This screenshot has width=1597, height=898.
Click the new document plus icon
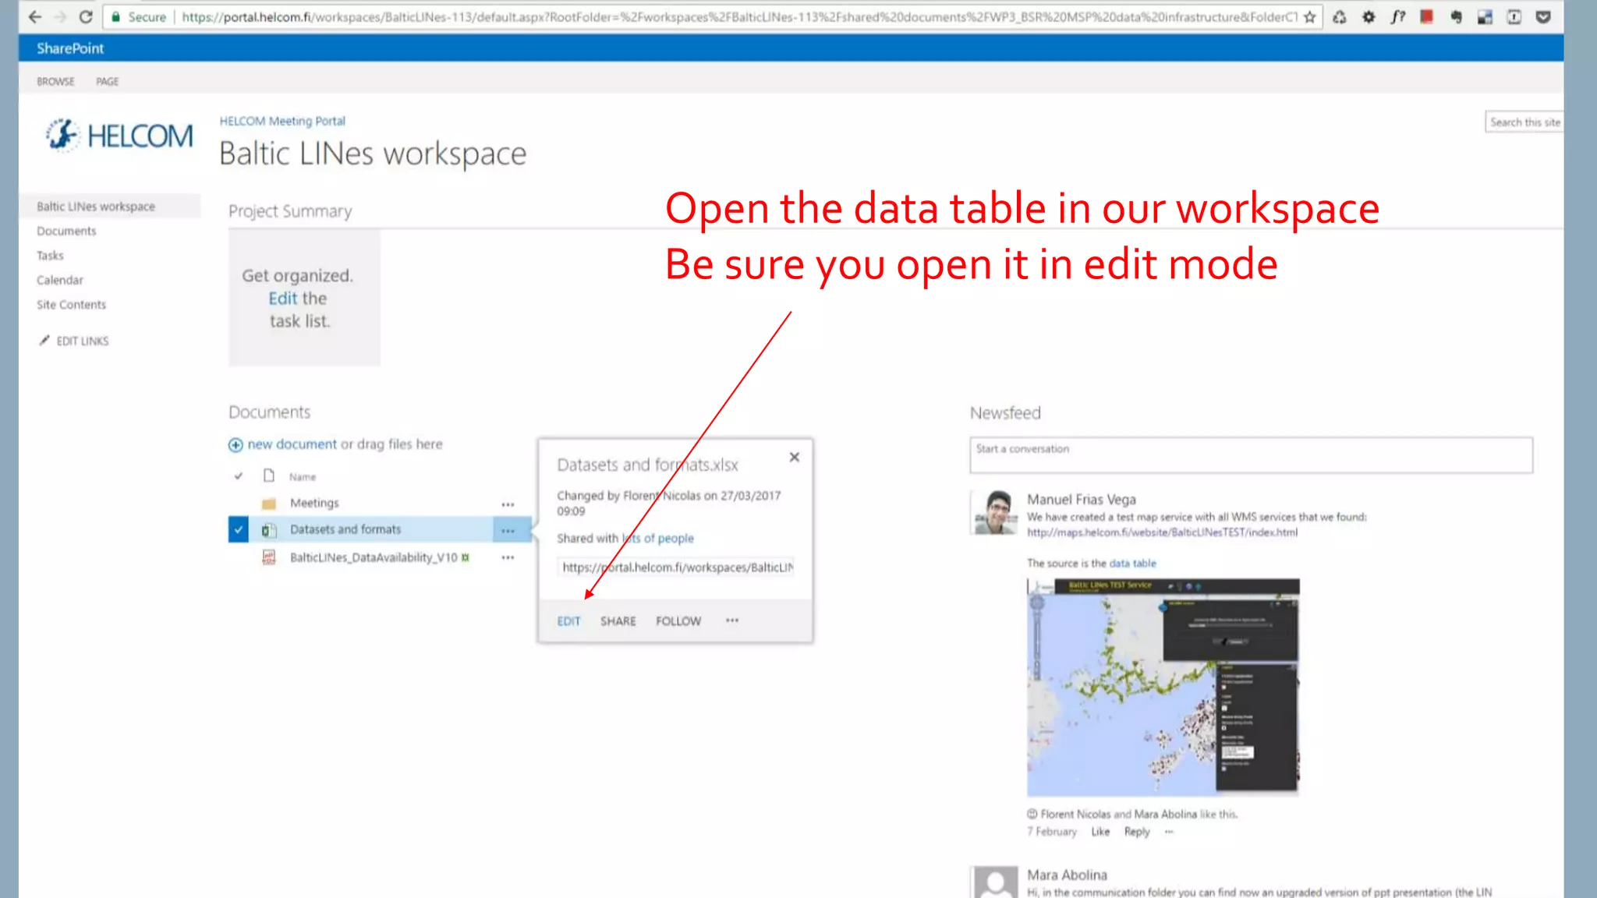(x=235, y=444)
